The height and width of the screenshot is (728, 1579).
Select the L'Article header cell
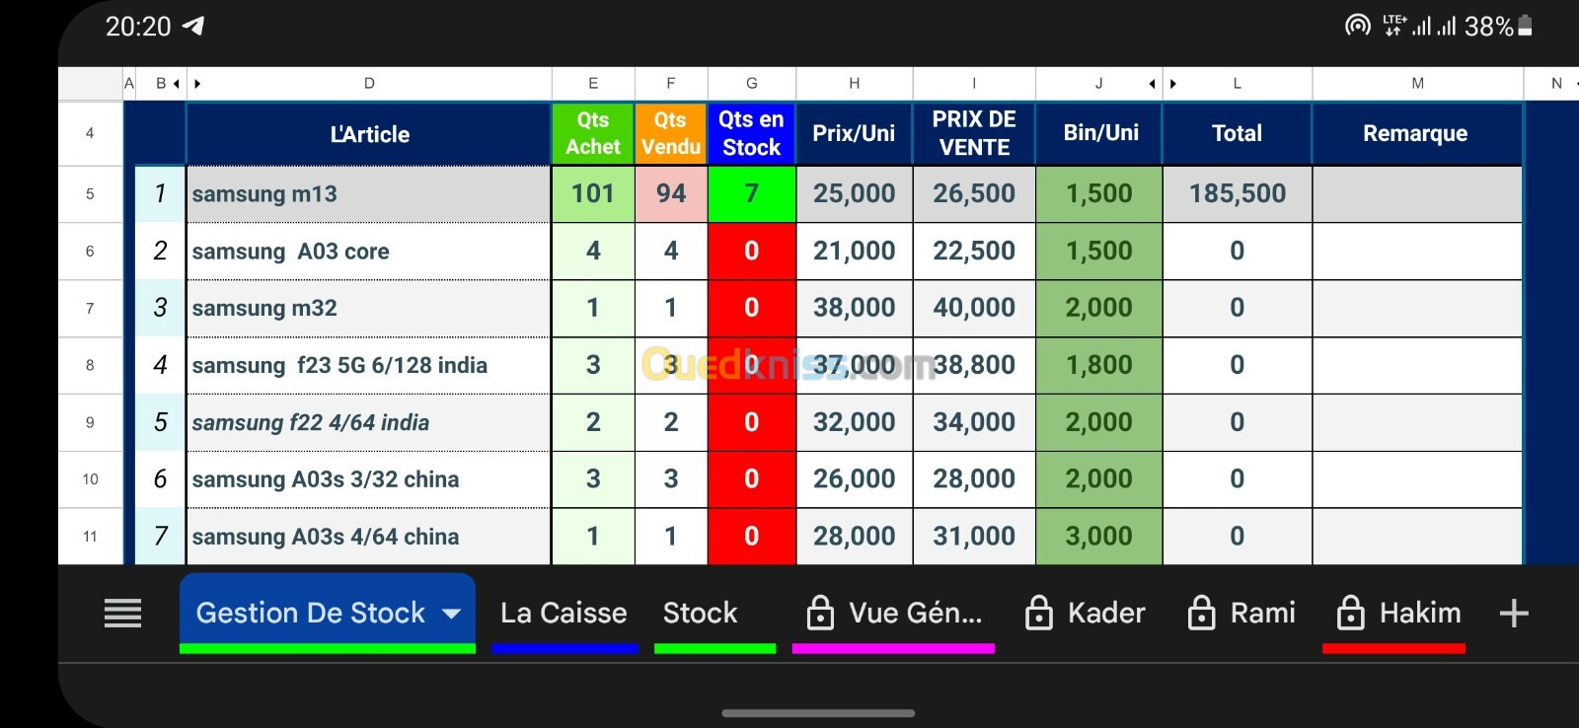tap(369, 134)
